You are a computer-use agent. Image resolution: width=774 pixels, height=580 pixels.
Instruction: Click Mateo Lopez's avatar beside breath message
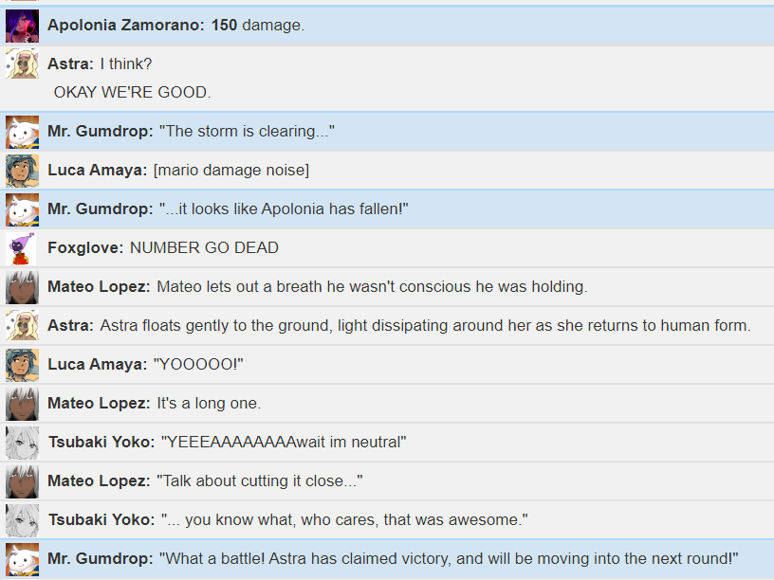pos(22,287)
